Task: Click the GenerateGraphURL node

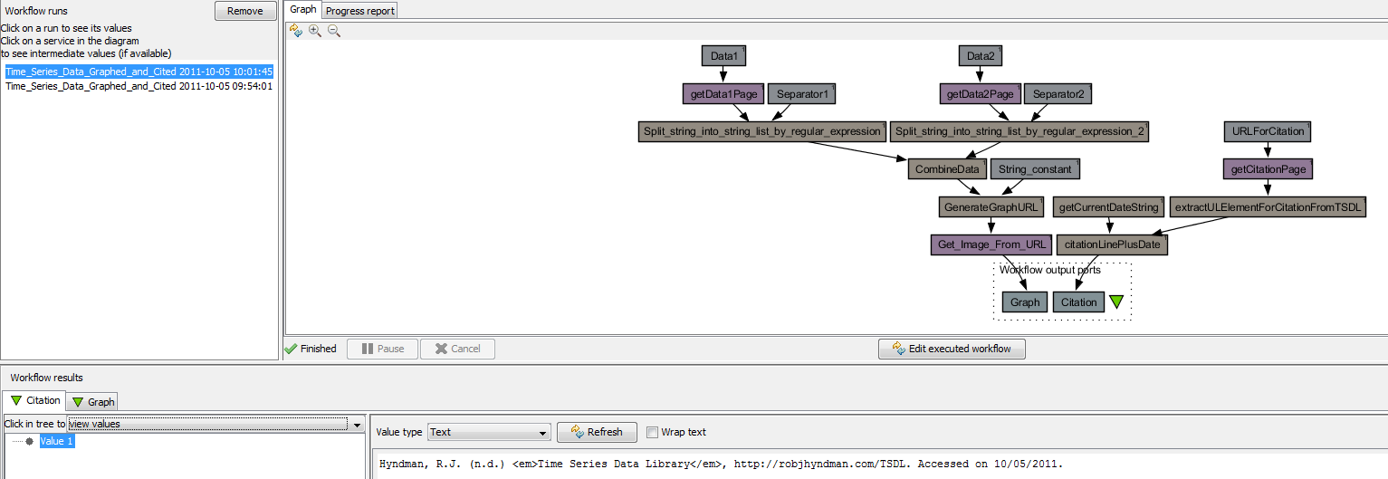Action: pyautogui.click(x=990, y=207)
